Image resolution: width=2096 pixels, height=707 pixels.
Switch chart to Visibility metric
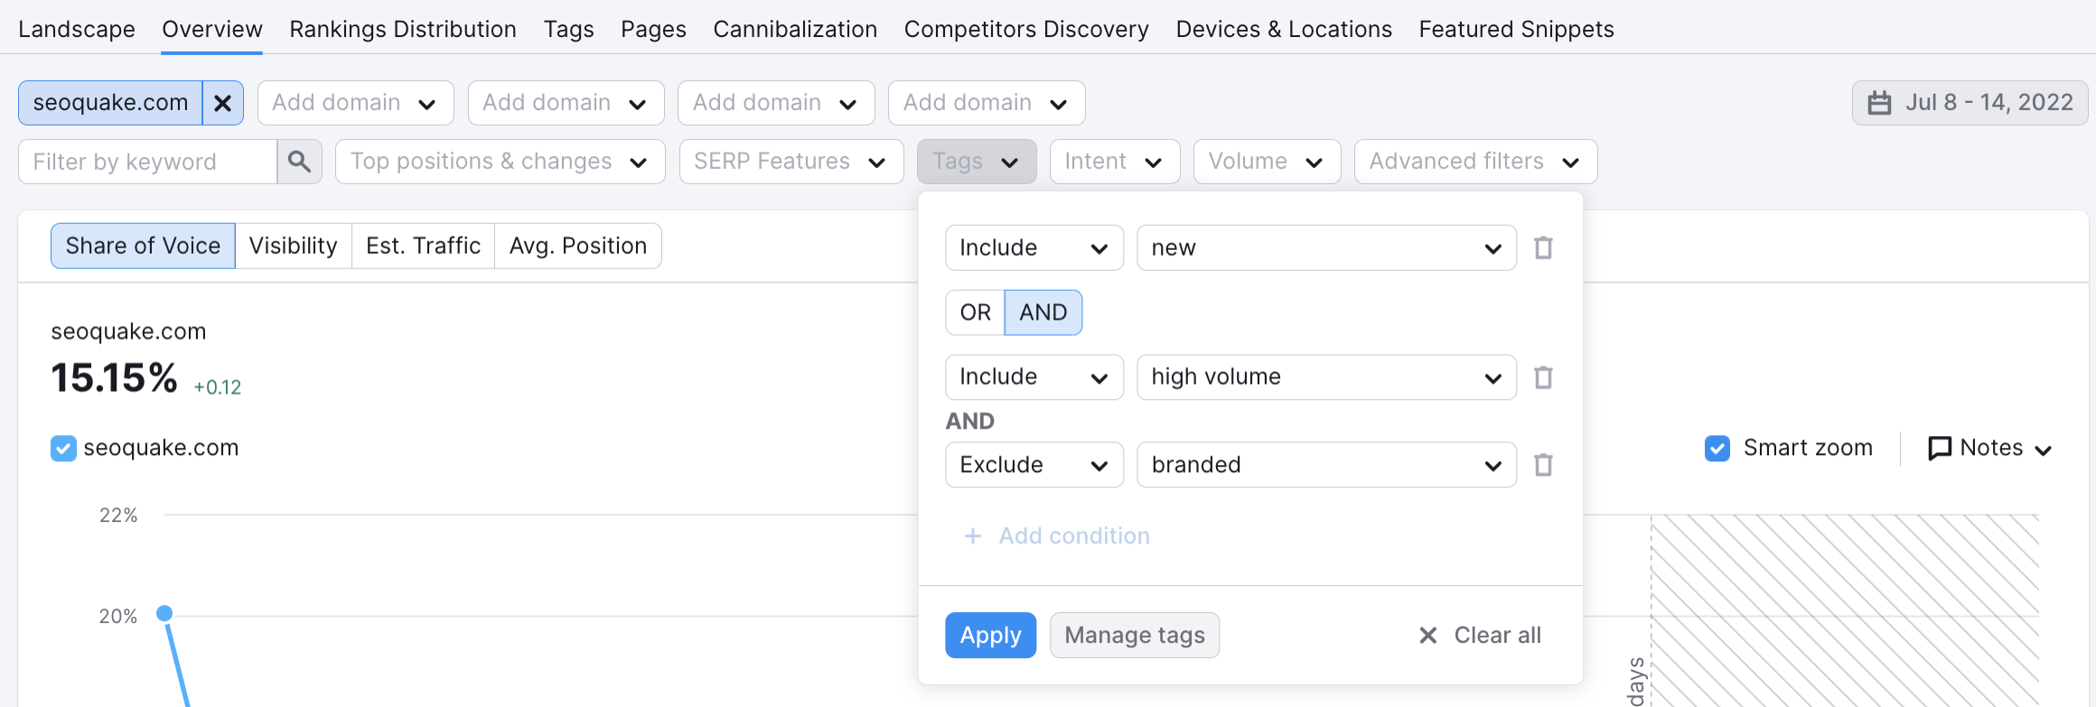293,246
